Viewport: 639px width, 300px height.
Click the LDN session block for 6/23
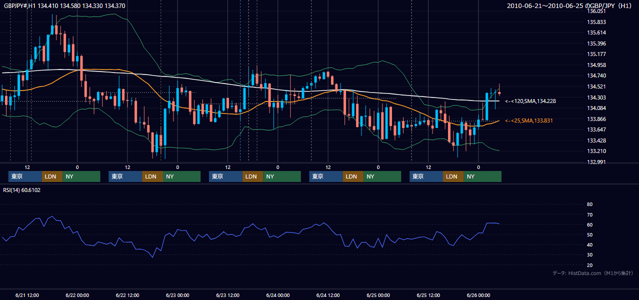253,176
